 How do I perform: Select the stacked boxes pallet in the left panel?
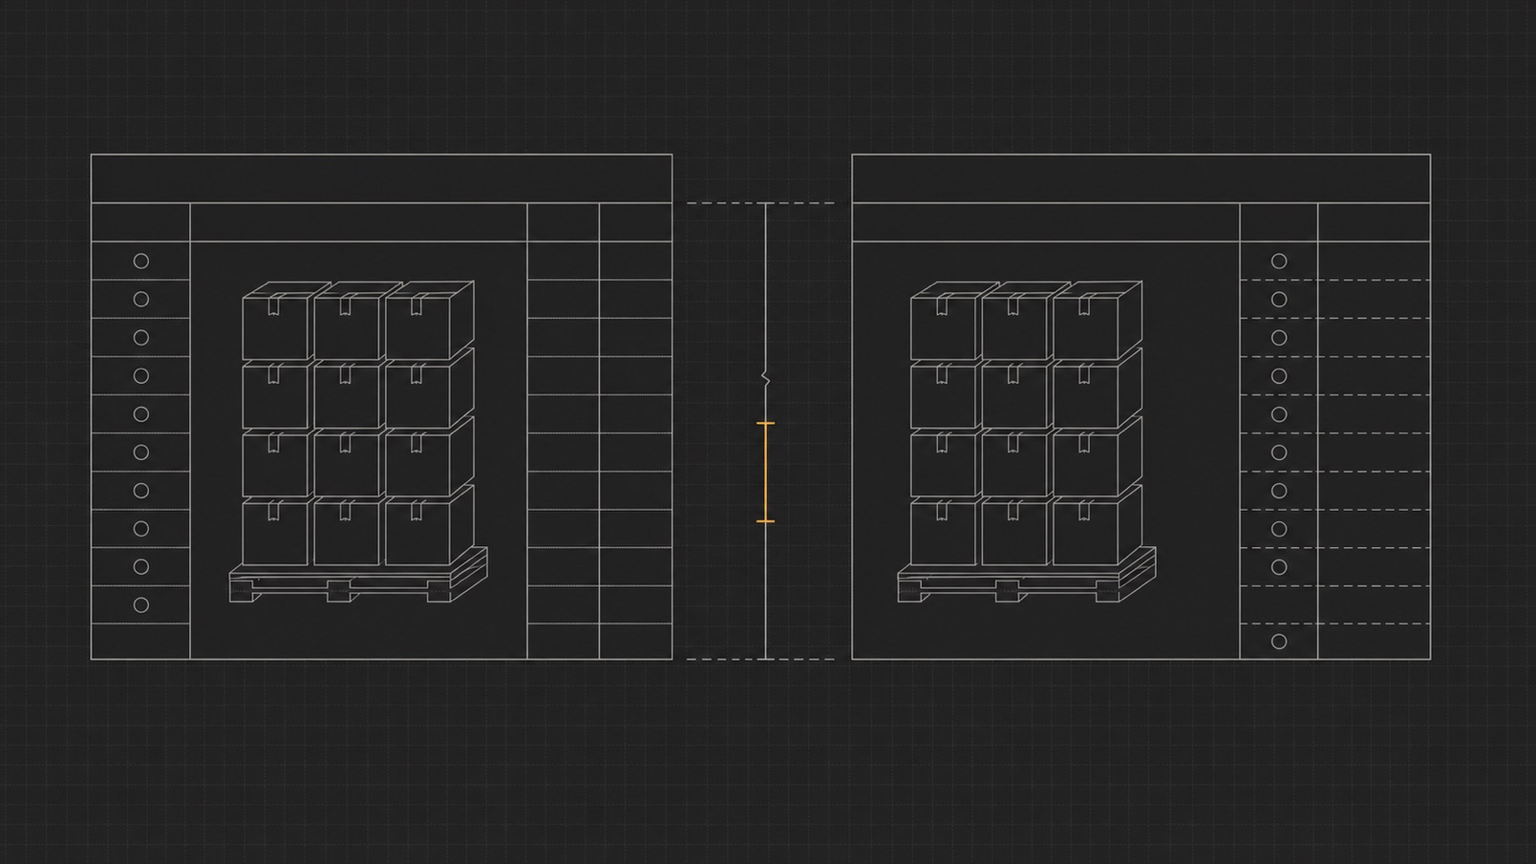358,442
